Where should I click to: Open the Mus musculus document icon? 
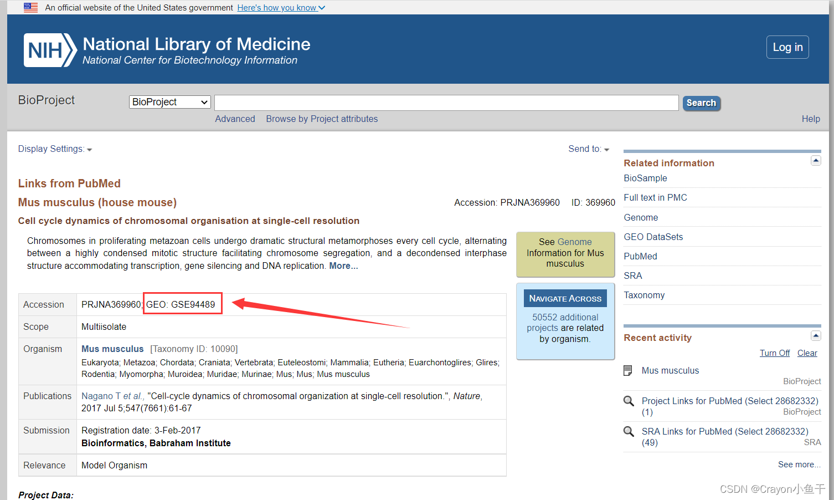point(628,370)
